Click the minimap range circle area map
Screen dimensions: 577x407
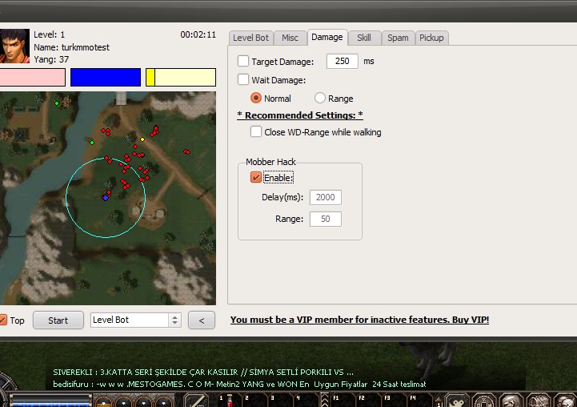pyautogui.click(x=106, y=198)
